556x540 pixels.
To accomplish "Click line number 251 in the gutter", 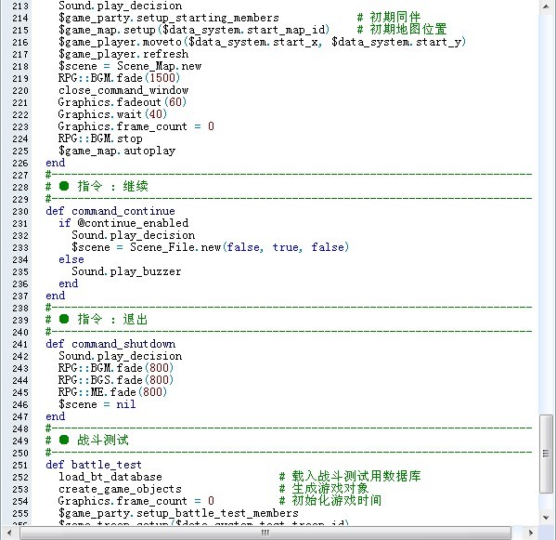I will coord(20,465).
